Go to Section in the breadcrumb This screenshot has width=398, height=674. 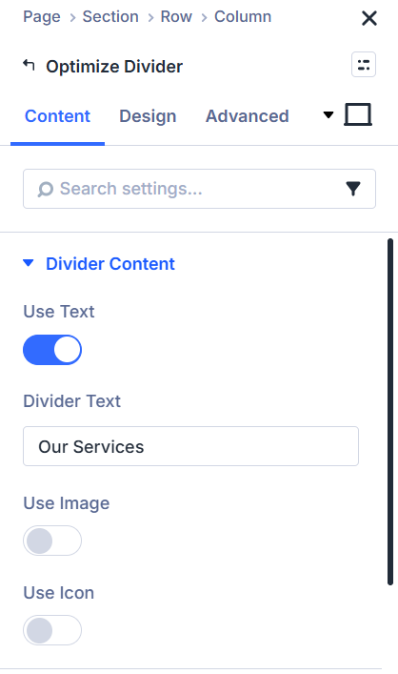pos(110,17)
